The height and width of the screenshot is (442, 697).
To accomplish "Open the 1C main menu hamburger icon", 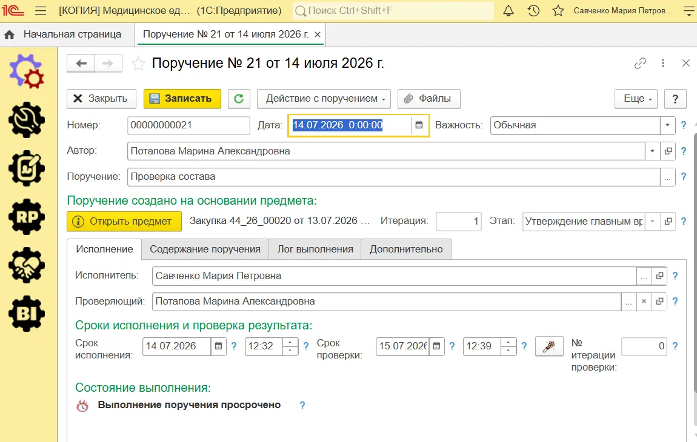I will (x=41, y=11).
